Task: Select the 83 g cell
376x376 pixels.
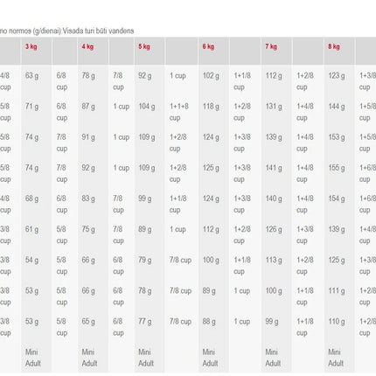Action: [x=88, y=198]
